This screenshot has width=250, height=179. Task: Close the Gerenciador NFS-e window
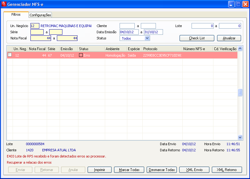[x=245, y=4]
